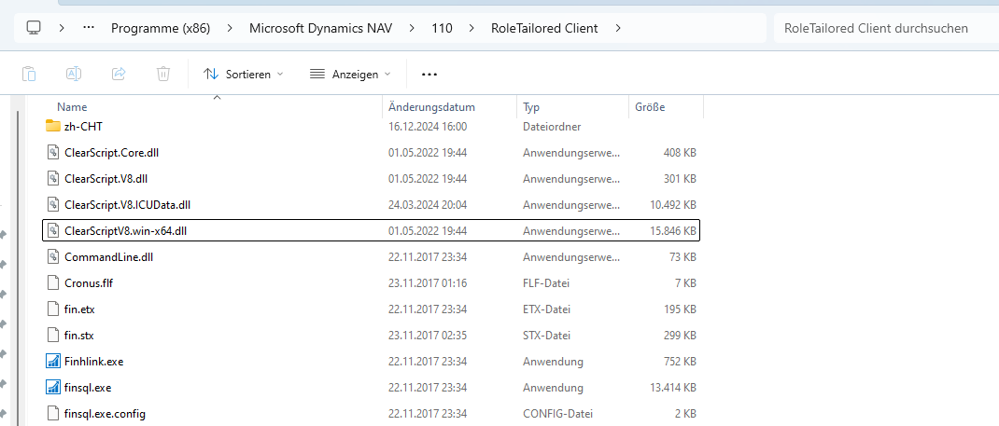The image size is (999, 426).
Task: Open the Anzeigen dropdown menu
Action: coord(350,74)
